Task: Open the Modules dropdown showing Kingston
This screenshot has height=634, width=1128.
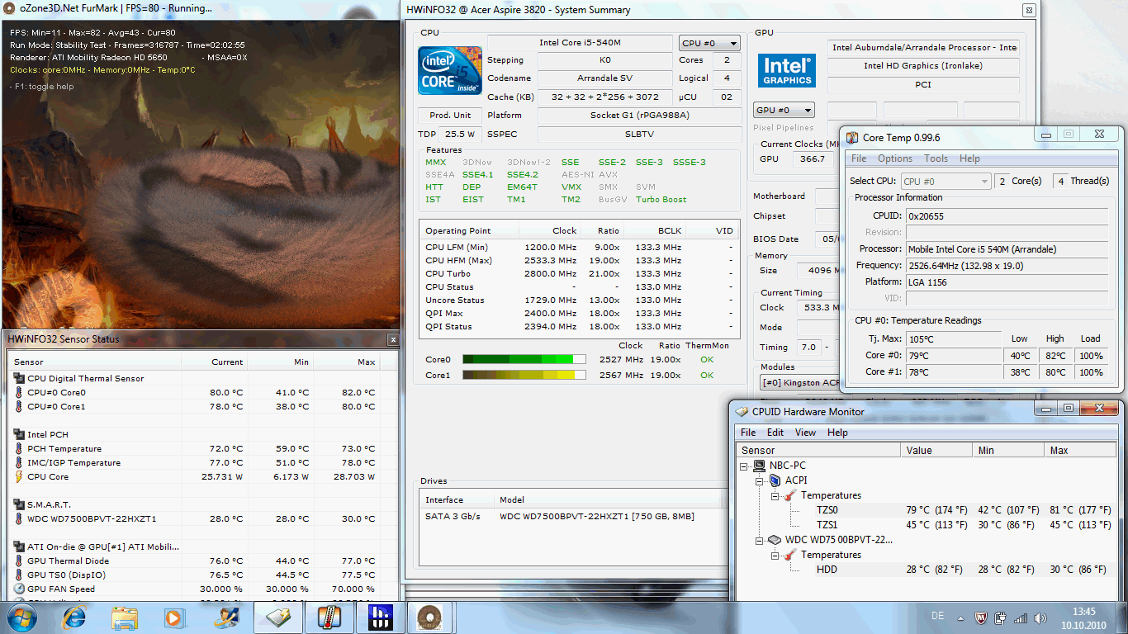Action: (799, 383)
